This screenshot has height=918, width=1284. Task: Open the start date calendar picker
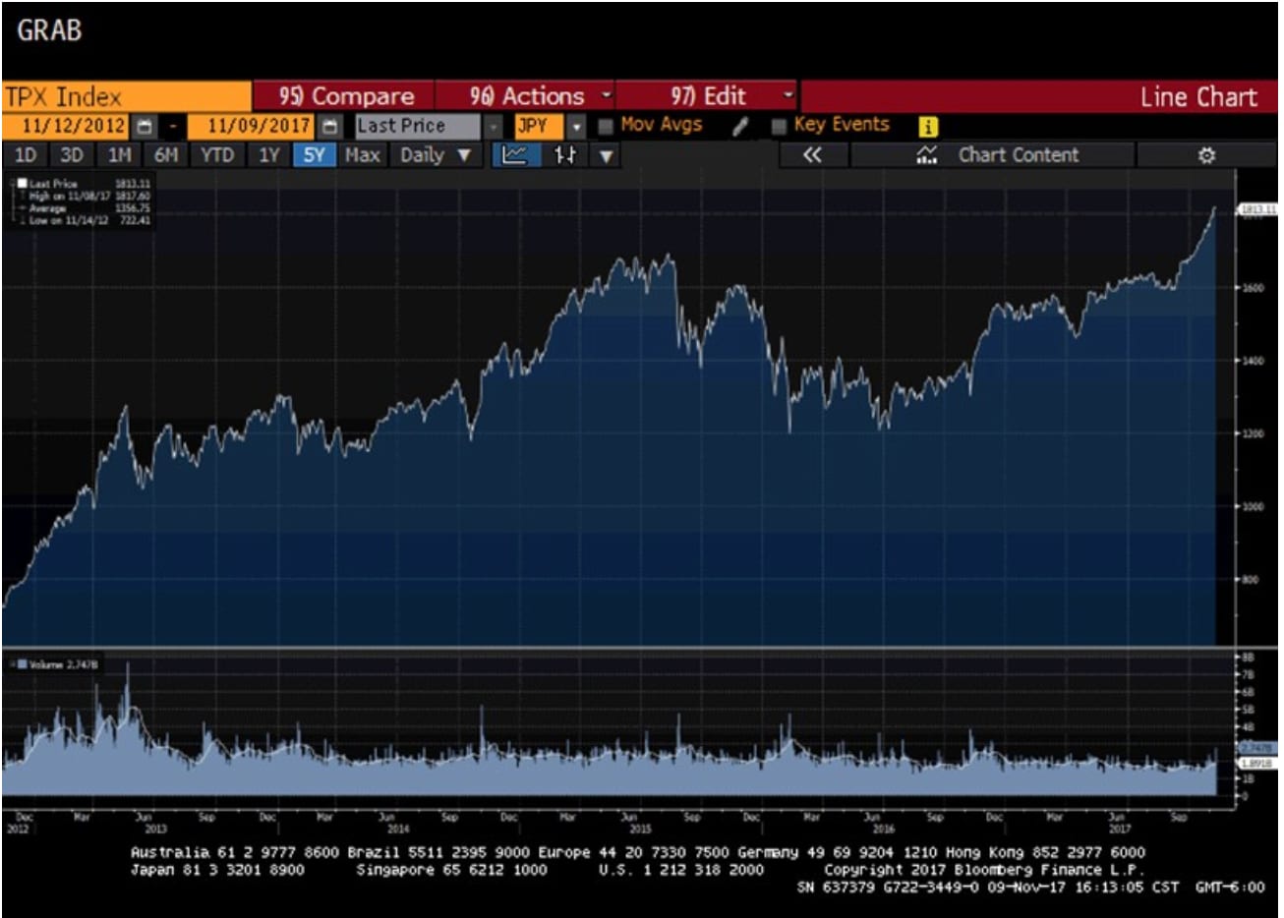(x=145, y=127)
